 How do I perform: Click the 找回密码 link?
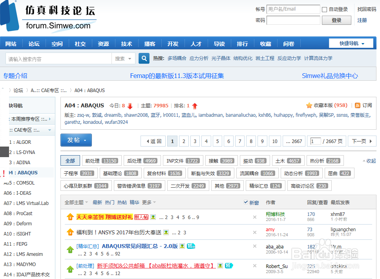click(x=367, y=9)
